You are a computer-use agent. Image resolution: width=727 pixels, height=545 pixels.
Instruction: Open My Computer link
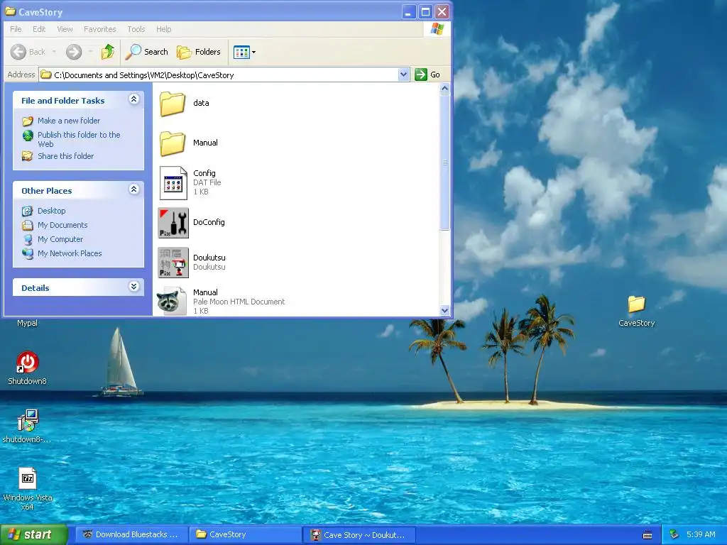[x=60, y=239]
